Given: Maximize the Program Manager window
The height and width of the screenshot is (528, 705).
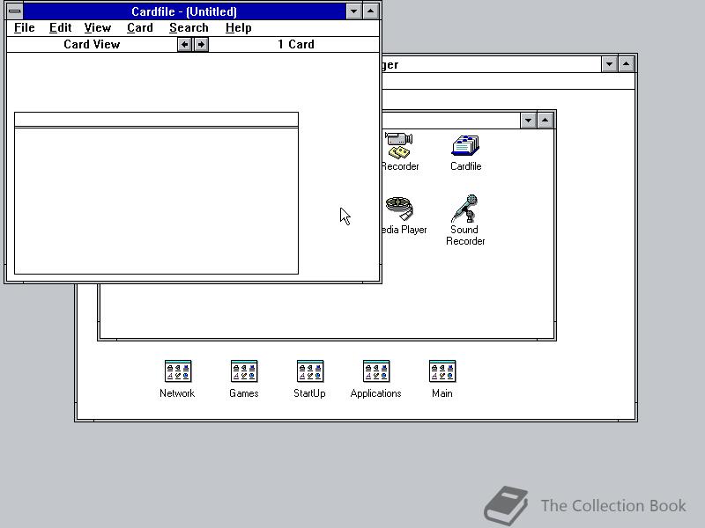Looking at the screenshot, I should (x=626, y=64).
